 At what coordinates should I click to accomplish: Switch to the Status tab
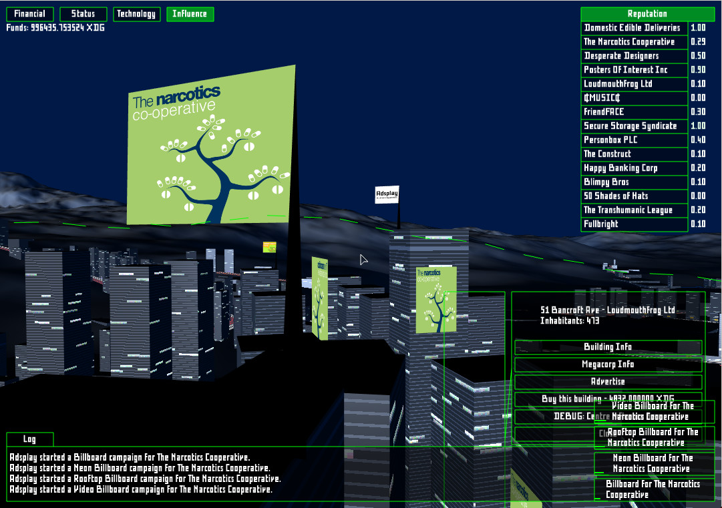[83, 13]
